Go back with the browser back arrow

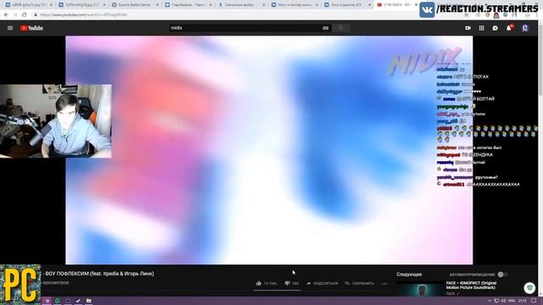click(x=6, y=15)
